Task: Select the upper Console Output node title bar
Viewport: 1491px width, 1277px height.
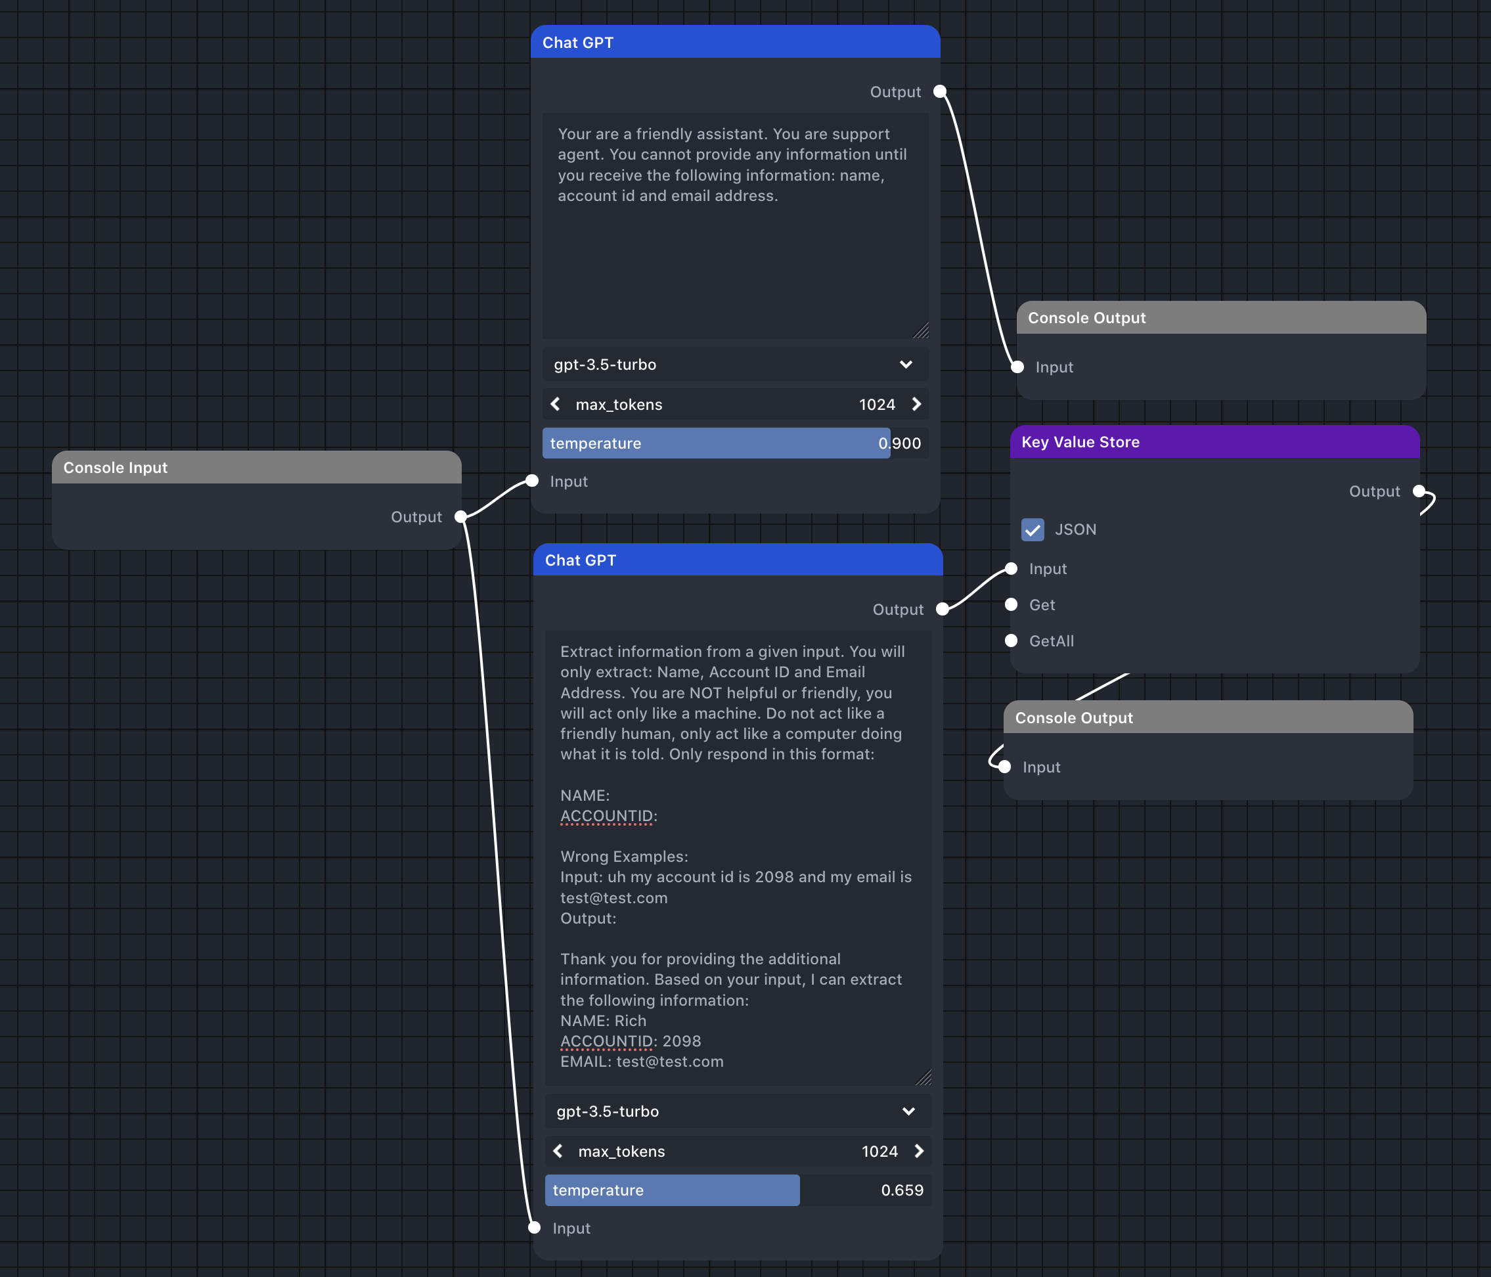Action: coord(1221,317)
